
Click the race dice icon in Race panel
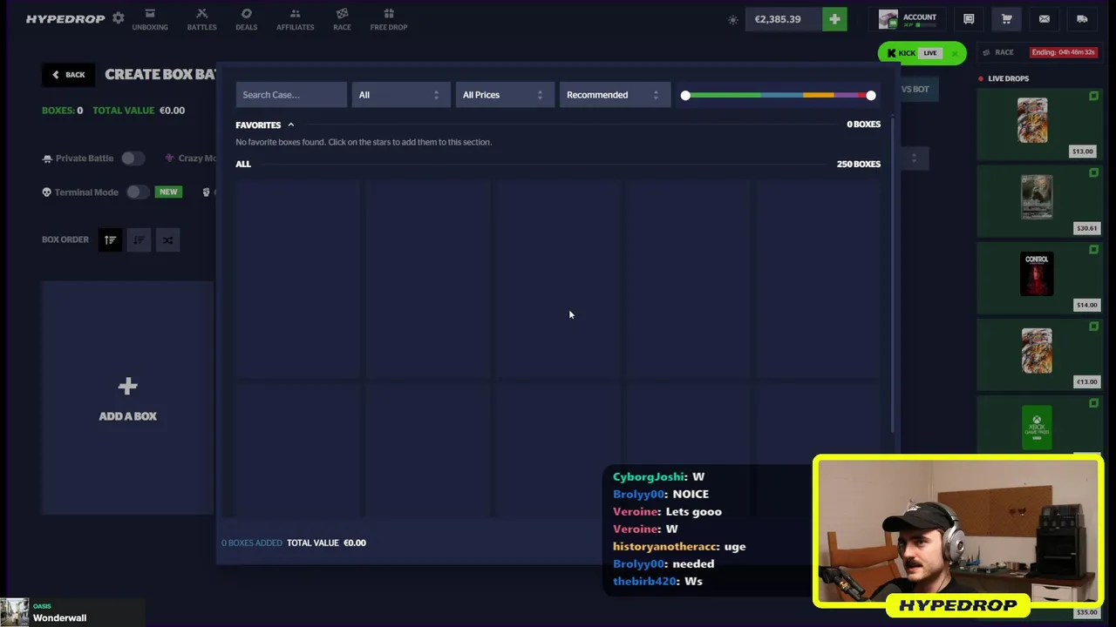pos(986,52)
